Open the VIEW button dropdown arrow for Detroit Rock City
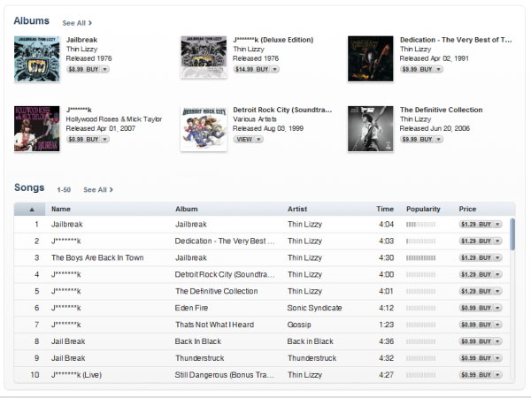Image resolution: width=531 pixels, height=398 pixels. 258,140
